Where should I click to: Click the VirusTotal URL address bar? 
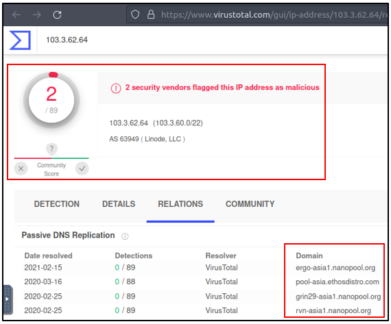point(257,14)
